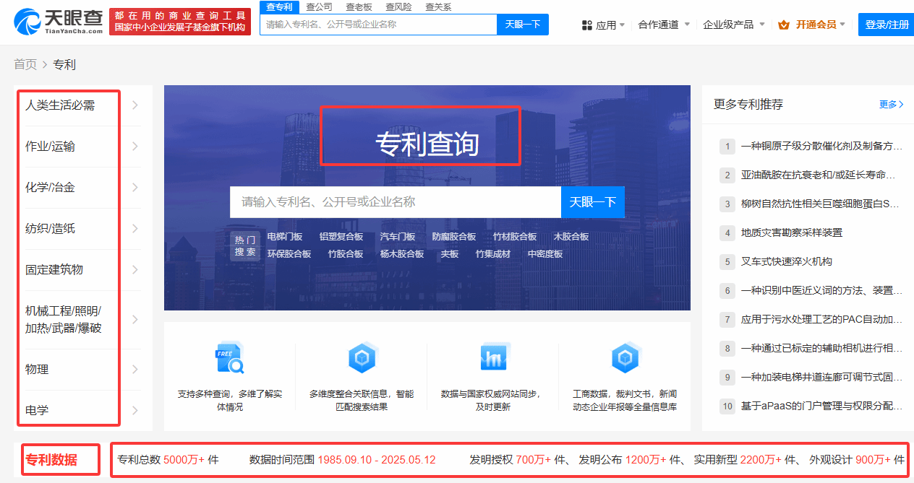Click the 作业/运输 category label

(x=50, y=147)
